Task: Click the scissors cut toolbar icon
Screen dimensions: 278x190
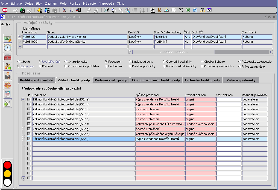Action: pos(106,10)
